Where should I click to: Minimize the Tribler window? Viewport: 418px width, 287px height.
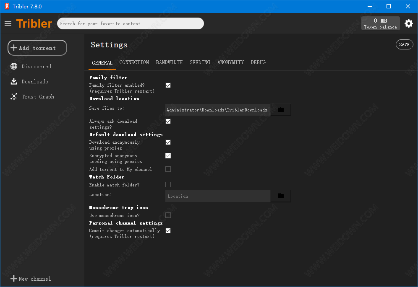coord(369,6)
